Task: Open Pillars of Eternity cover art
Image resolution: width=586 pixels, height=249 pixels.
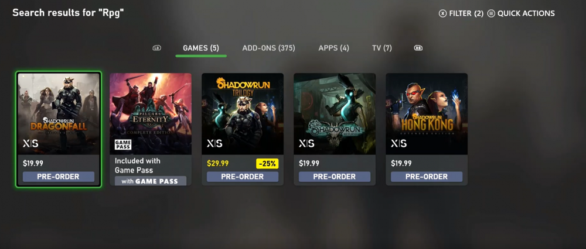Action: click(x=151, y=114)
